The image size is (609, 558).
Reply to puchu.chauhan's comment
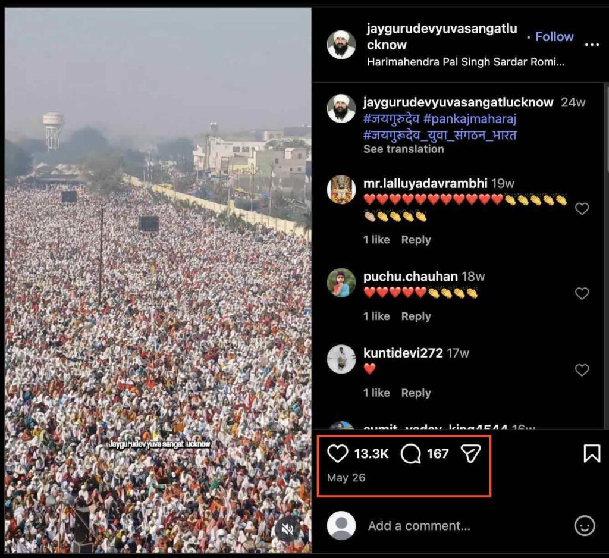(416, 316)
